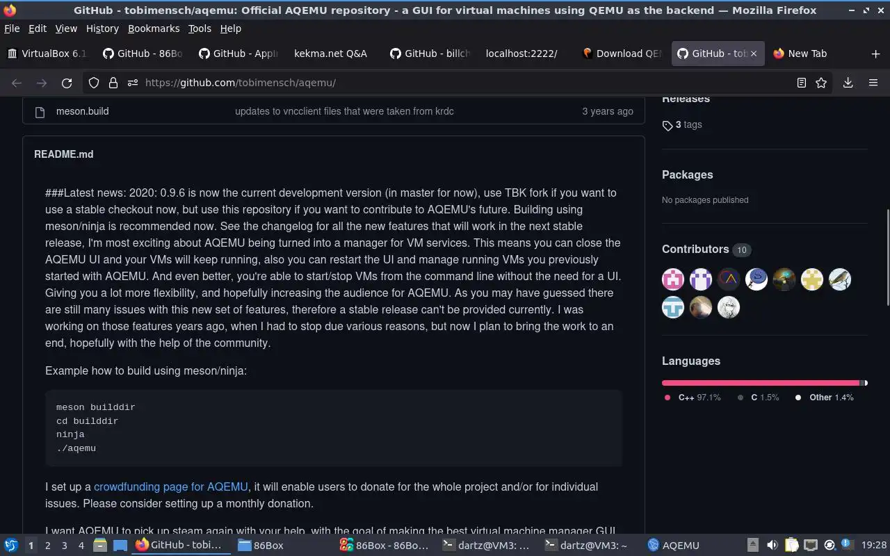Open the 3 tags link
Image resolution: width=890 pixels, height=556 pixels.
click(682, 125)
